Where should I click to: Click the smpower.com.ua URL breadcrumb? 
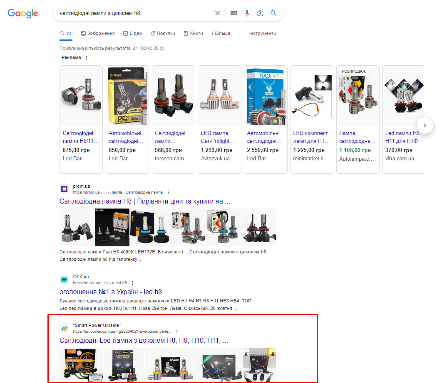pos(122,331)
